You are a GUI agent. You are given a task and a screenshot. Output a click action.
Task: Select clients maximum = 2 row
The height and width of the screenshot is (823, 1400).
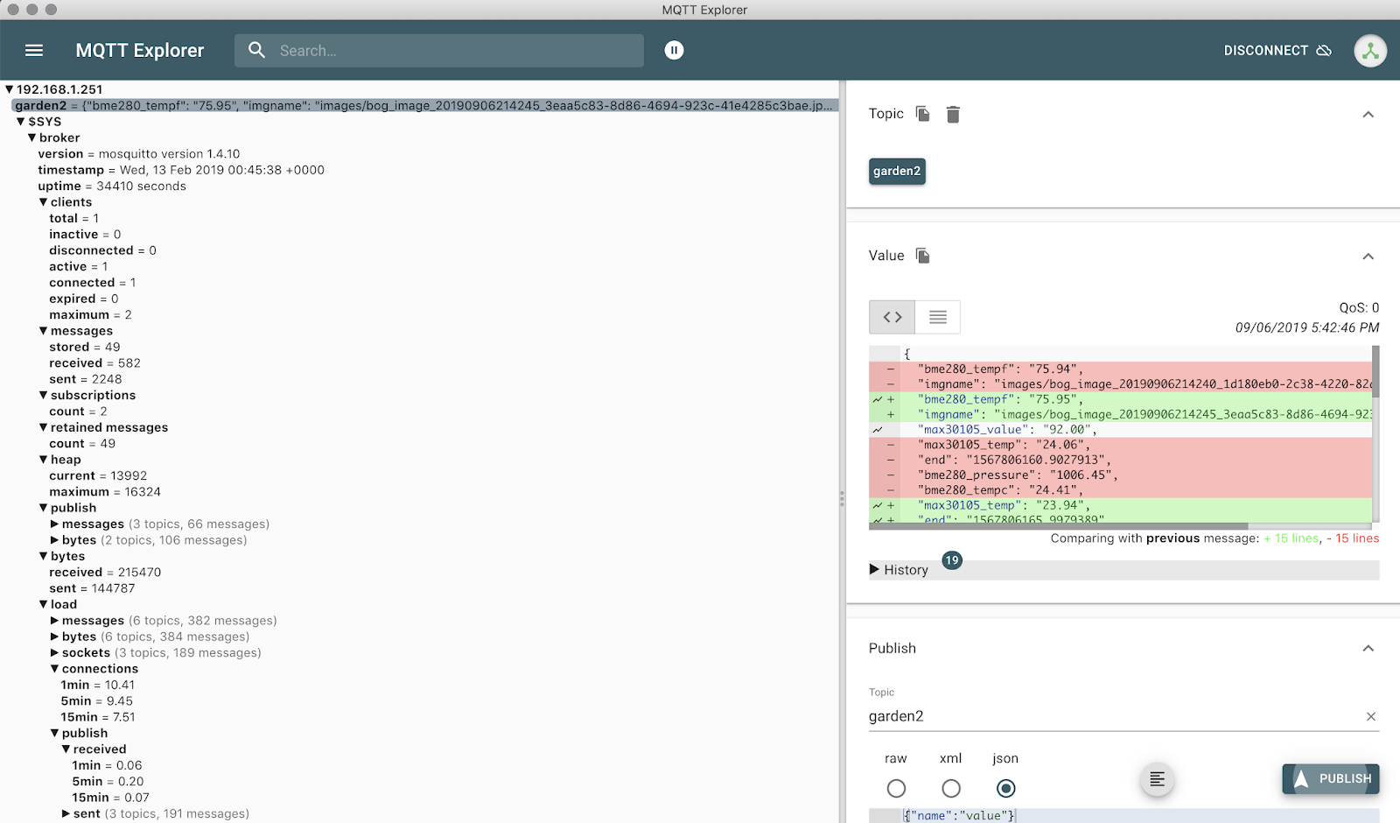point(90,315)
